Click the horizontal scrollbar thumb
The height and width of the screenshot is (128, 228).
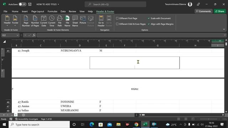(143, 115)
